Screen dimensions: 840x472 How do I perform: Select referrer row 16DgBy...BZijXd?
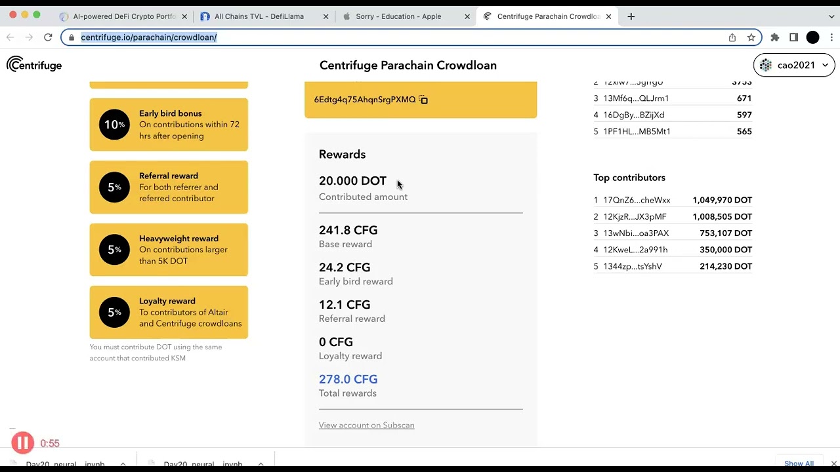tap(673, 115)
